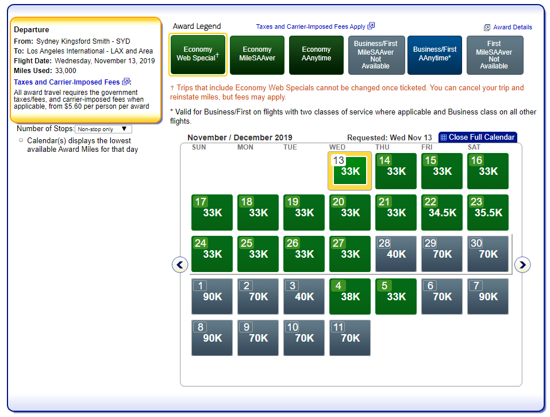Viewport: 550px width, 417px height.
Task: Click the calendar grid icon on Close Full Calendar
Action: [444, 137]
